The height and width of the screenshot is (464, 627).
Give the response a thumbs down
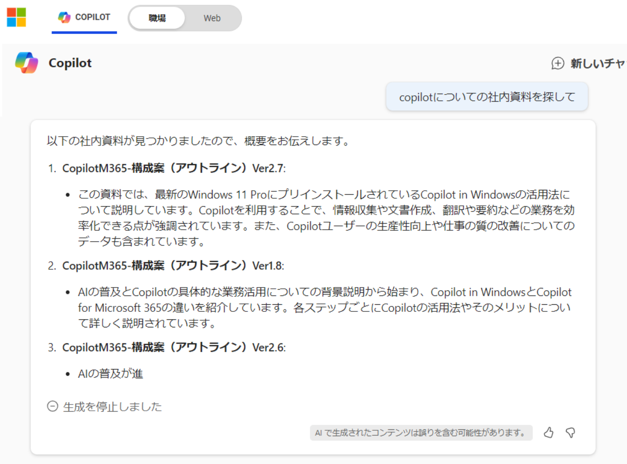571,433
